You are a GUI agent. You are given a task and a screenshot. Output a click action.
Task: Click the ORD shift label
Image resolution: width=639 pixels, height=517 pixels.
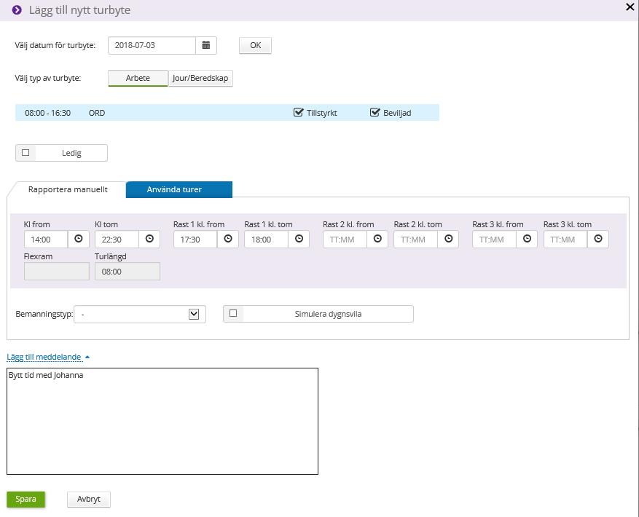pyautogui.click(x=97, y=113)
